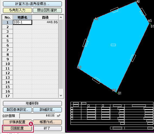This screenshot has width=154, height=134.
Task: Open 詳細設定 dialog
Action: (x=47, y=110)
